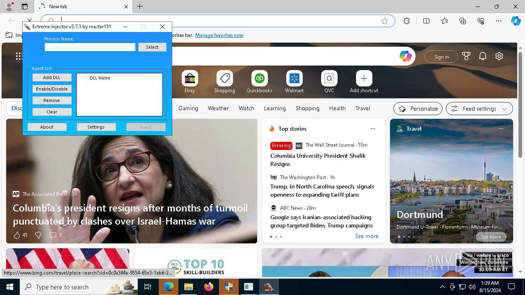
Task: Open the Favorites hub
Action: pos(445,21)
